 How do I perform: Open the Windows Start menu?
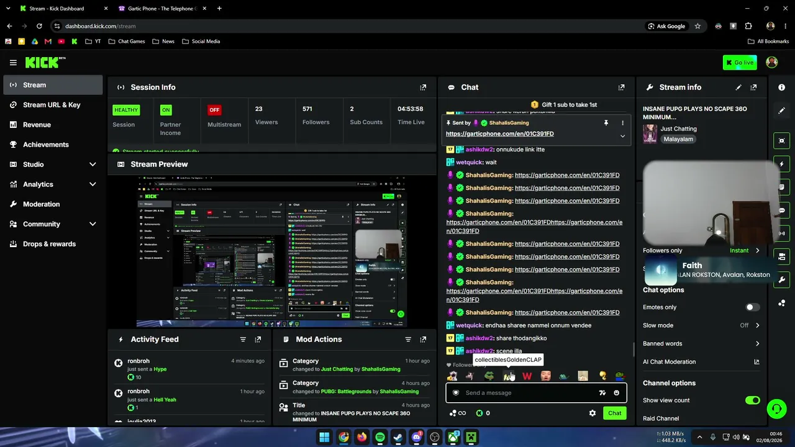tap(324, 437)
